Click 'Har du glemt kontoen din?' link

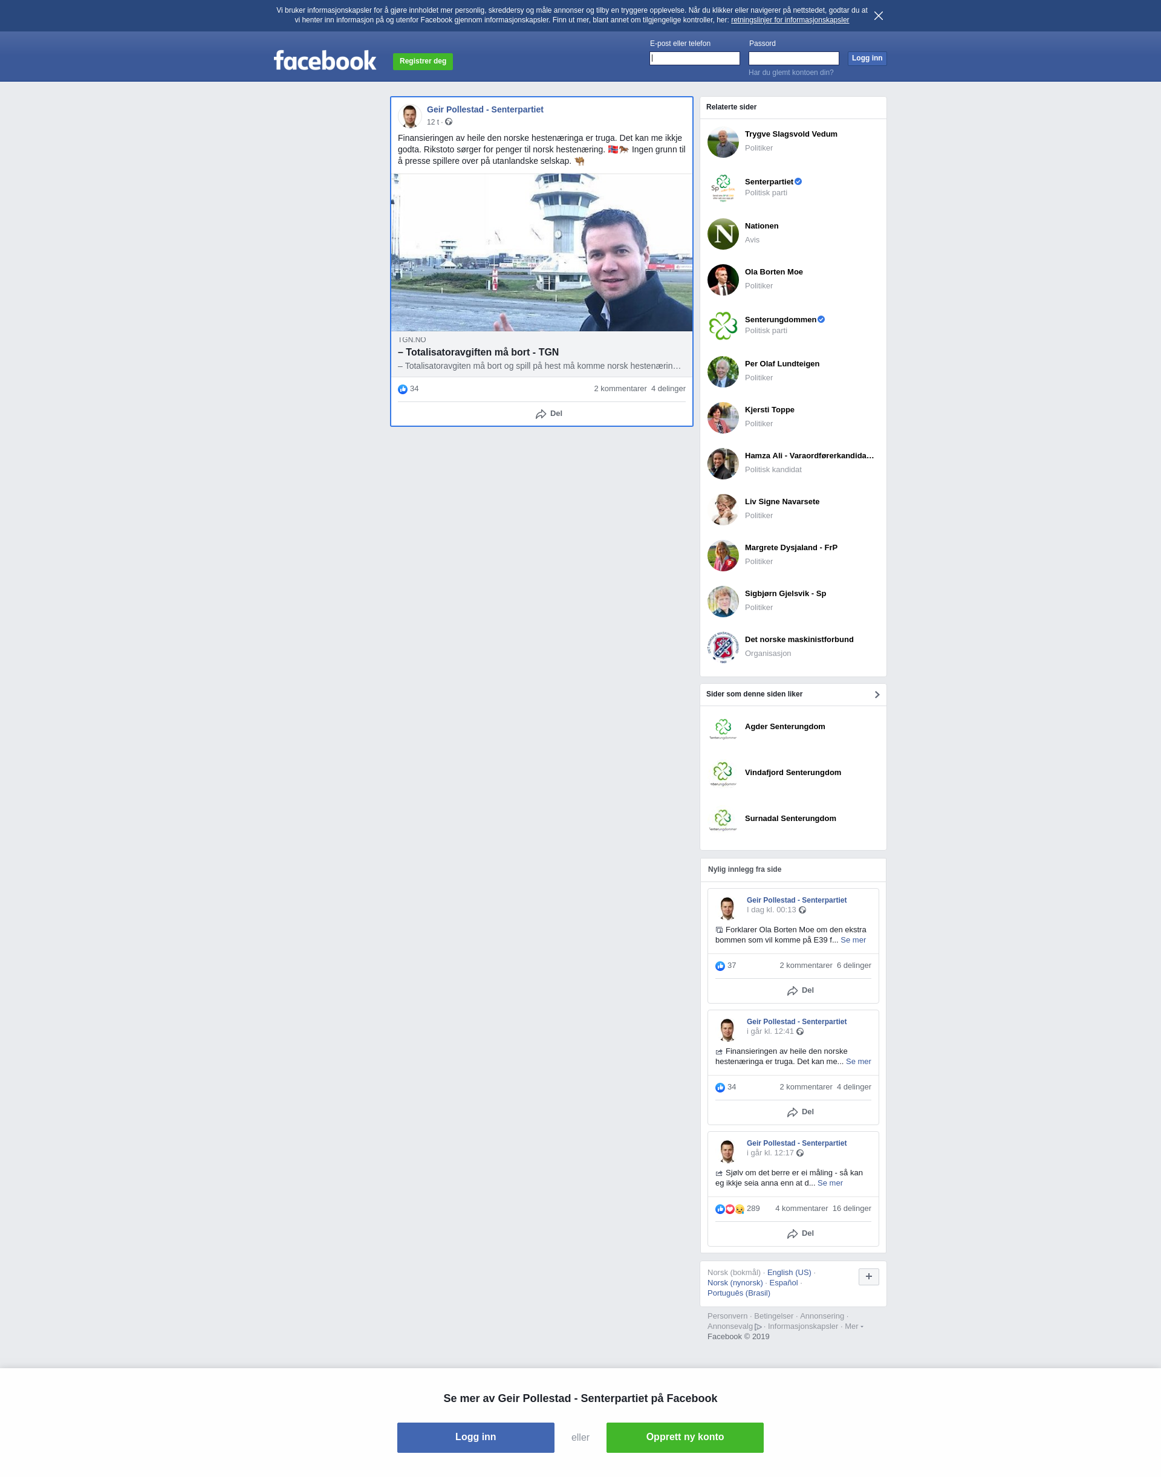pyautogui.click(x=790, y=73)
